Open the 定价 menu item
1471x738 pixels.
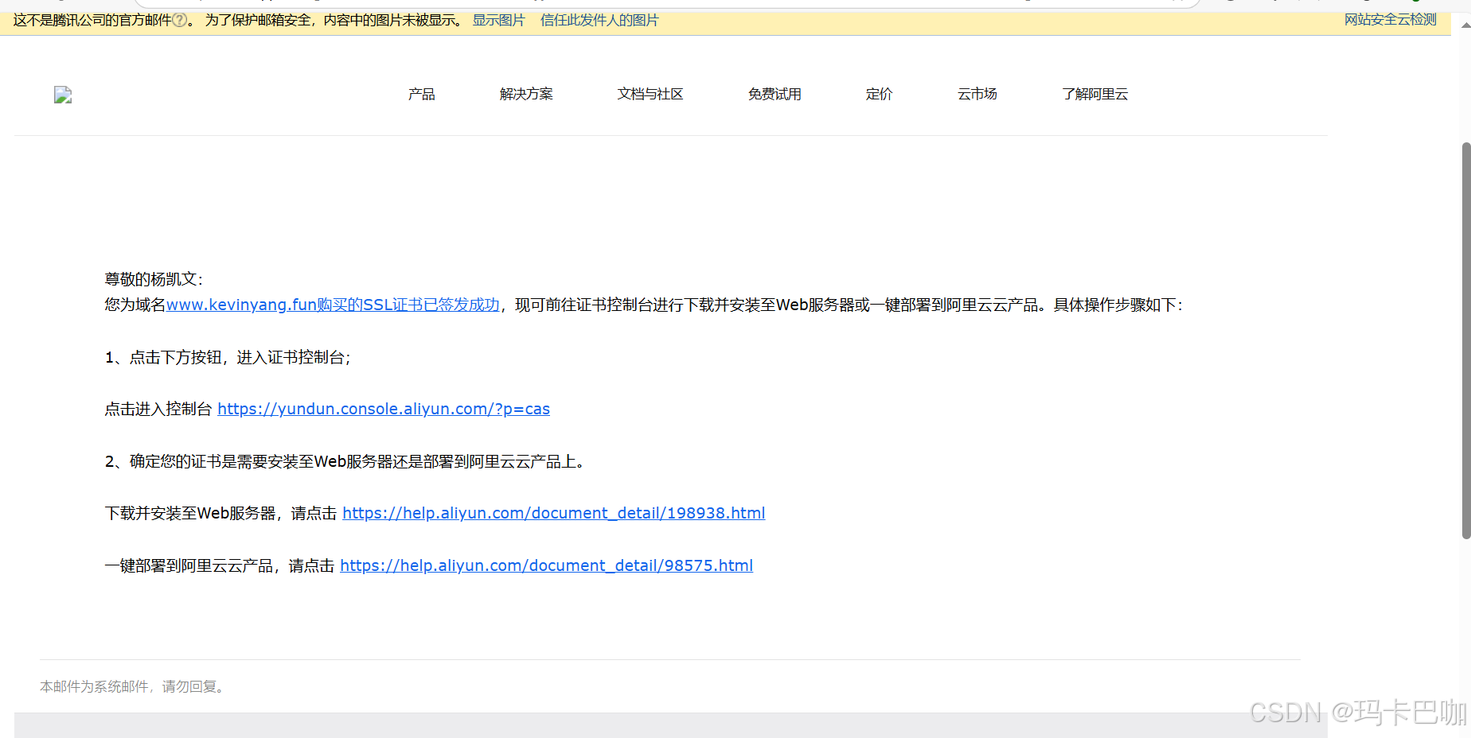(x=880, y=94)
